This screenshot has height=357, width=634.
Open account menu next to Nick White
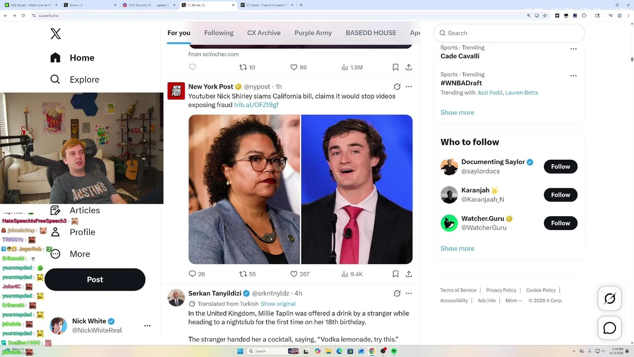147,326
